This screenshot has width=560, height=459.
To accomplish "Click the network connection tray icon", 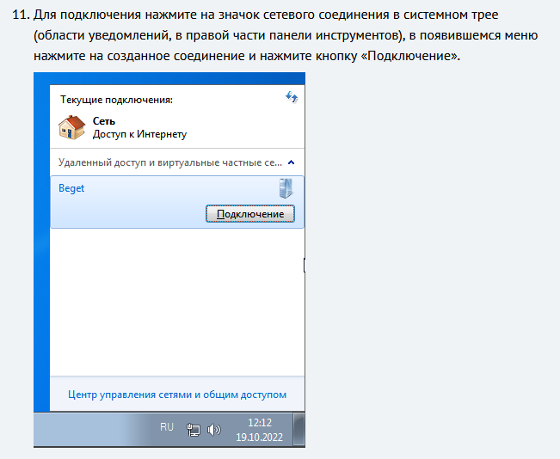I will [x=194, y=430].
